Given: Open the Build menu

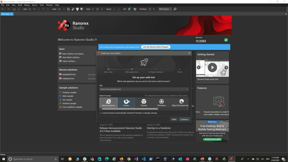Looking at the screenshot, I should tap(20, 5).
